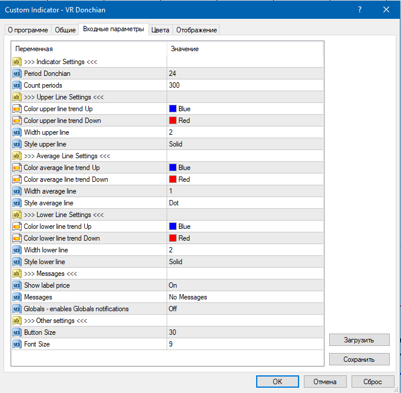Click the icon next to Width upper line

tap(16, 132)
